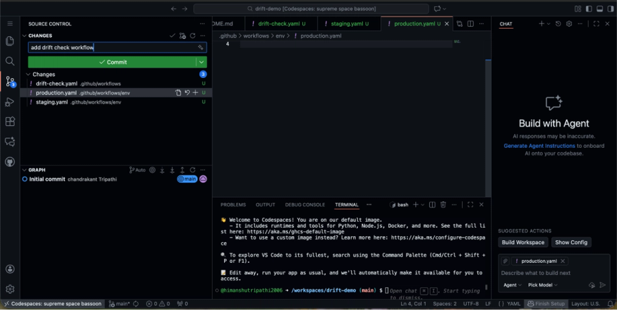Generate commit message with sparkle icon
The height and width of the screenshot is (310, 617).
201,47
